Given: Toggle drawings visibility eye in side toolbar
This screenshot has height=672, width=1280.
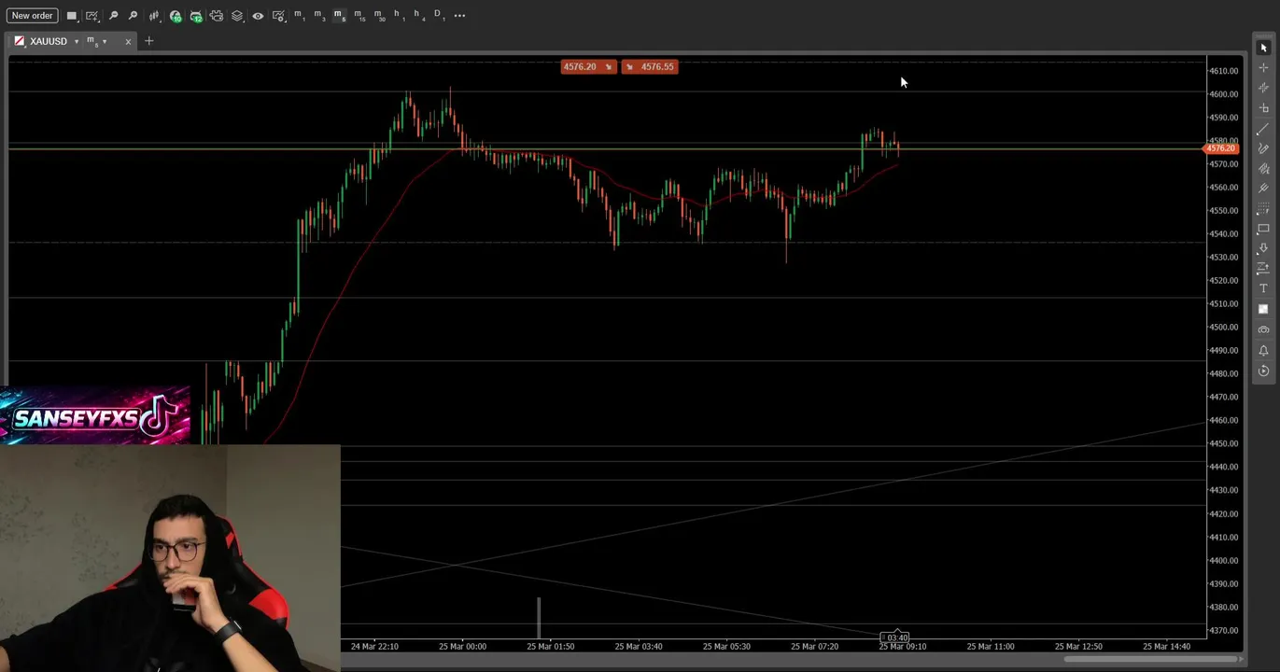Looking at the screenshot, I should 1263,329.
